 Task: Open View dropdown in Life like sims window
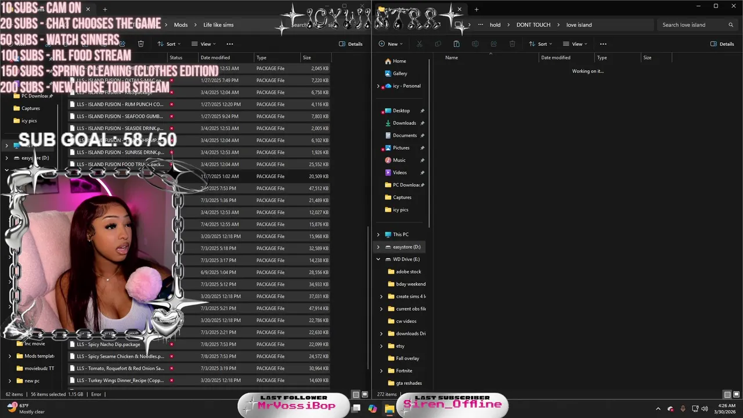click(x=204, y=44)
